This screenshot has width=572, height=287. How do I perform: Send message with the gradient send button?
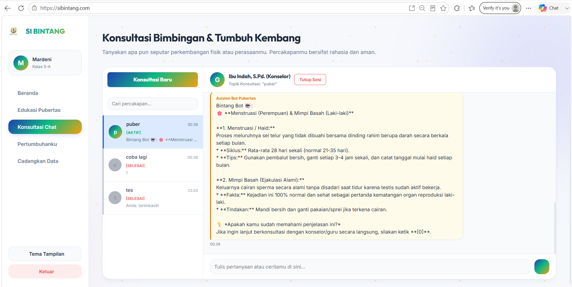point(542,267)
